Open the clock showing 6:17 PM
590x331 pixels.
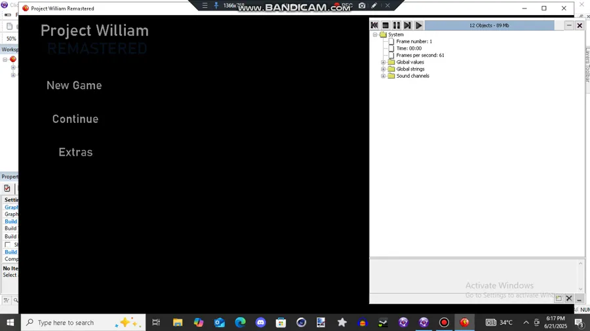pyautogui.click(x=555, y=322)
